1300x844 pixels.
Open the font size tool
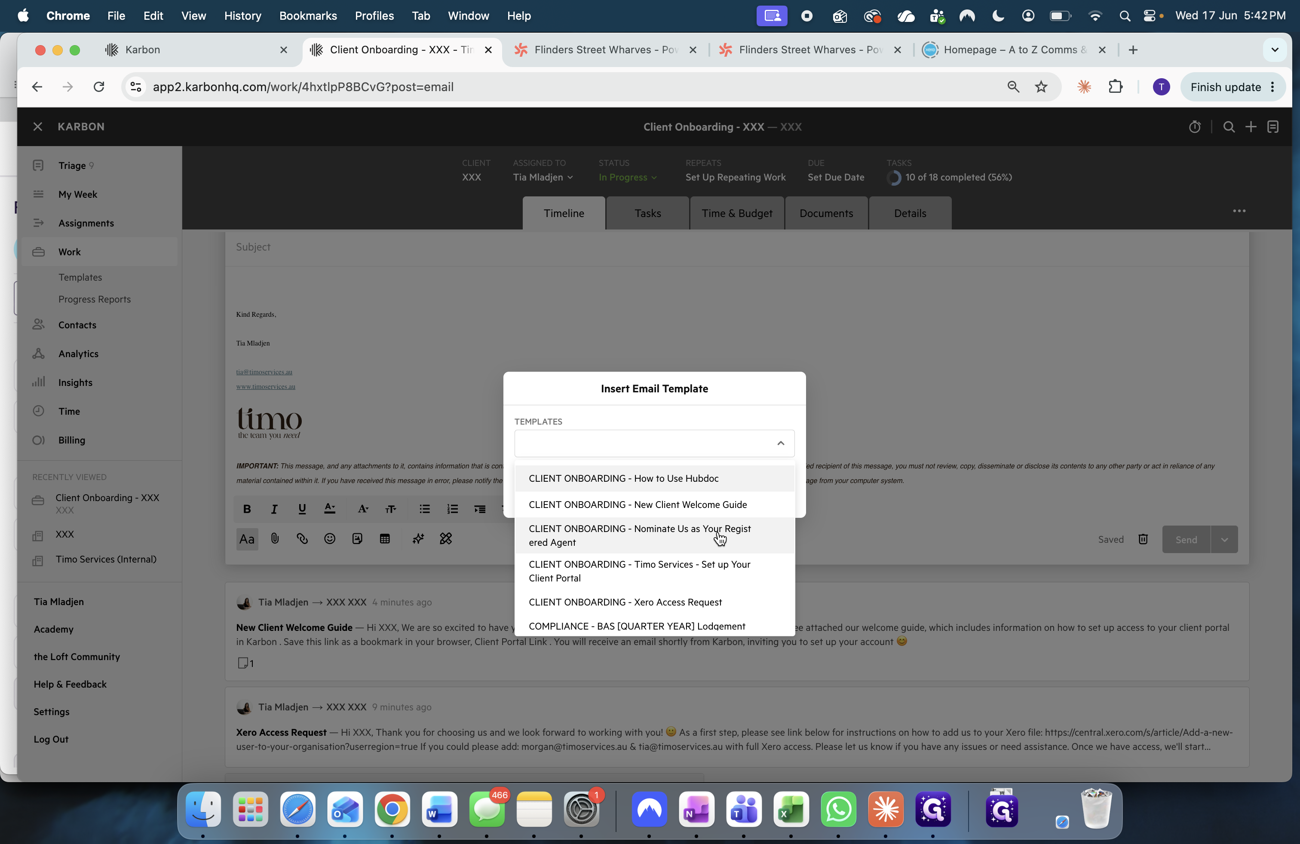390,509
